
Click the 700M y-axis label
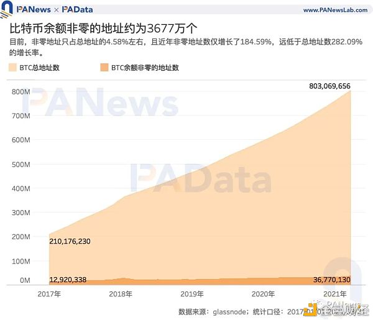(21, 116)
